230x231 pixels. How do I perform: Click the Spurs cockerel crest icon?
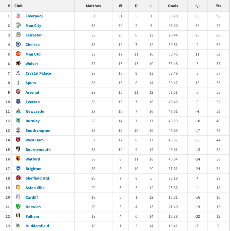tap(18, 83)
